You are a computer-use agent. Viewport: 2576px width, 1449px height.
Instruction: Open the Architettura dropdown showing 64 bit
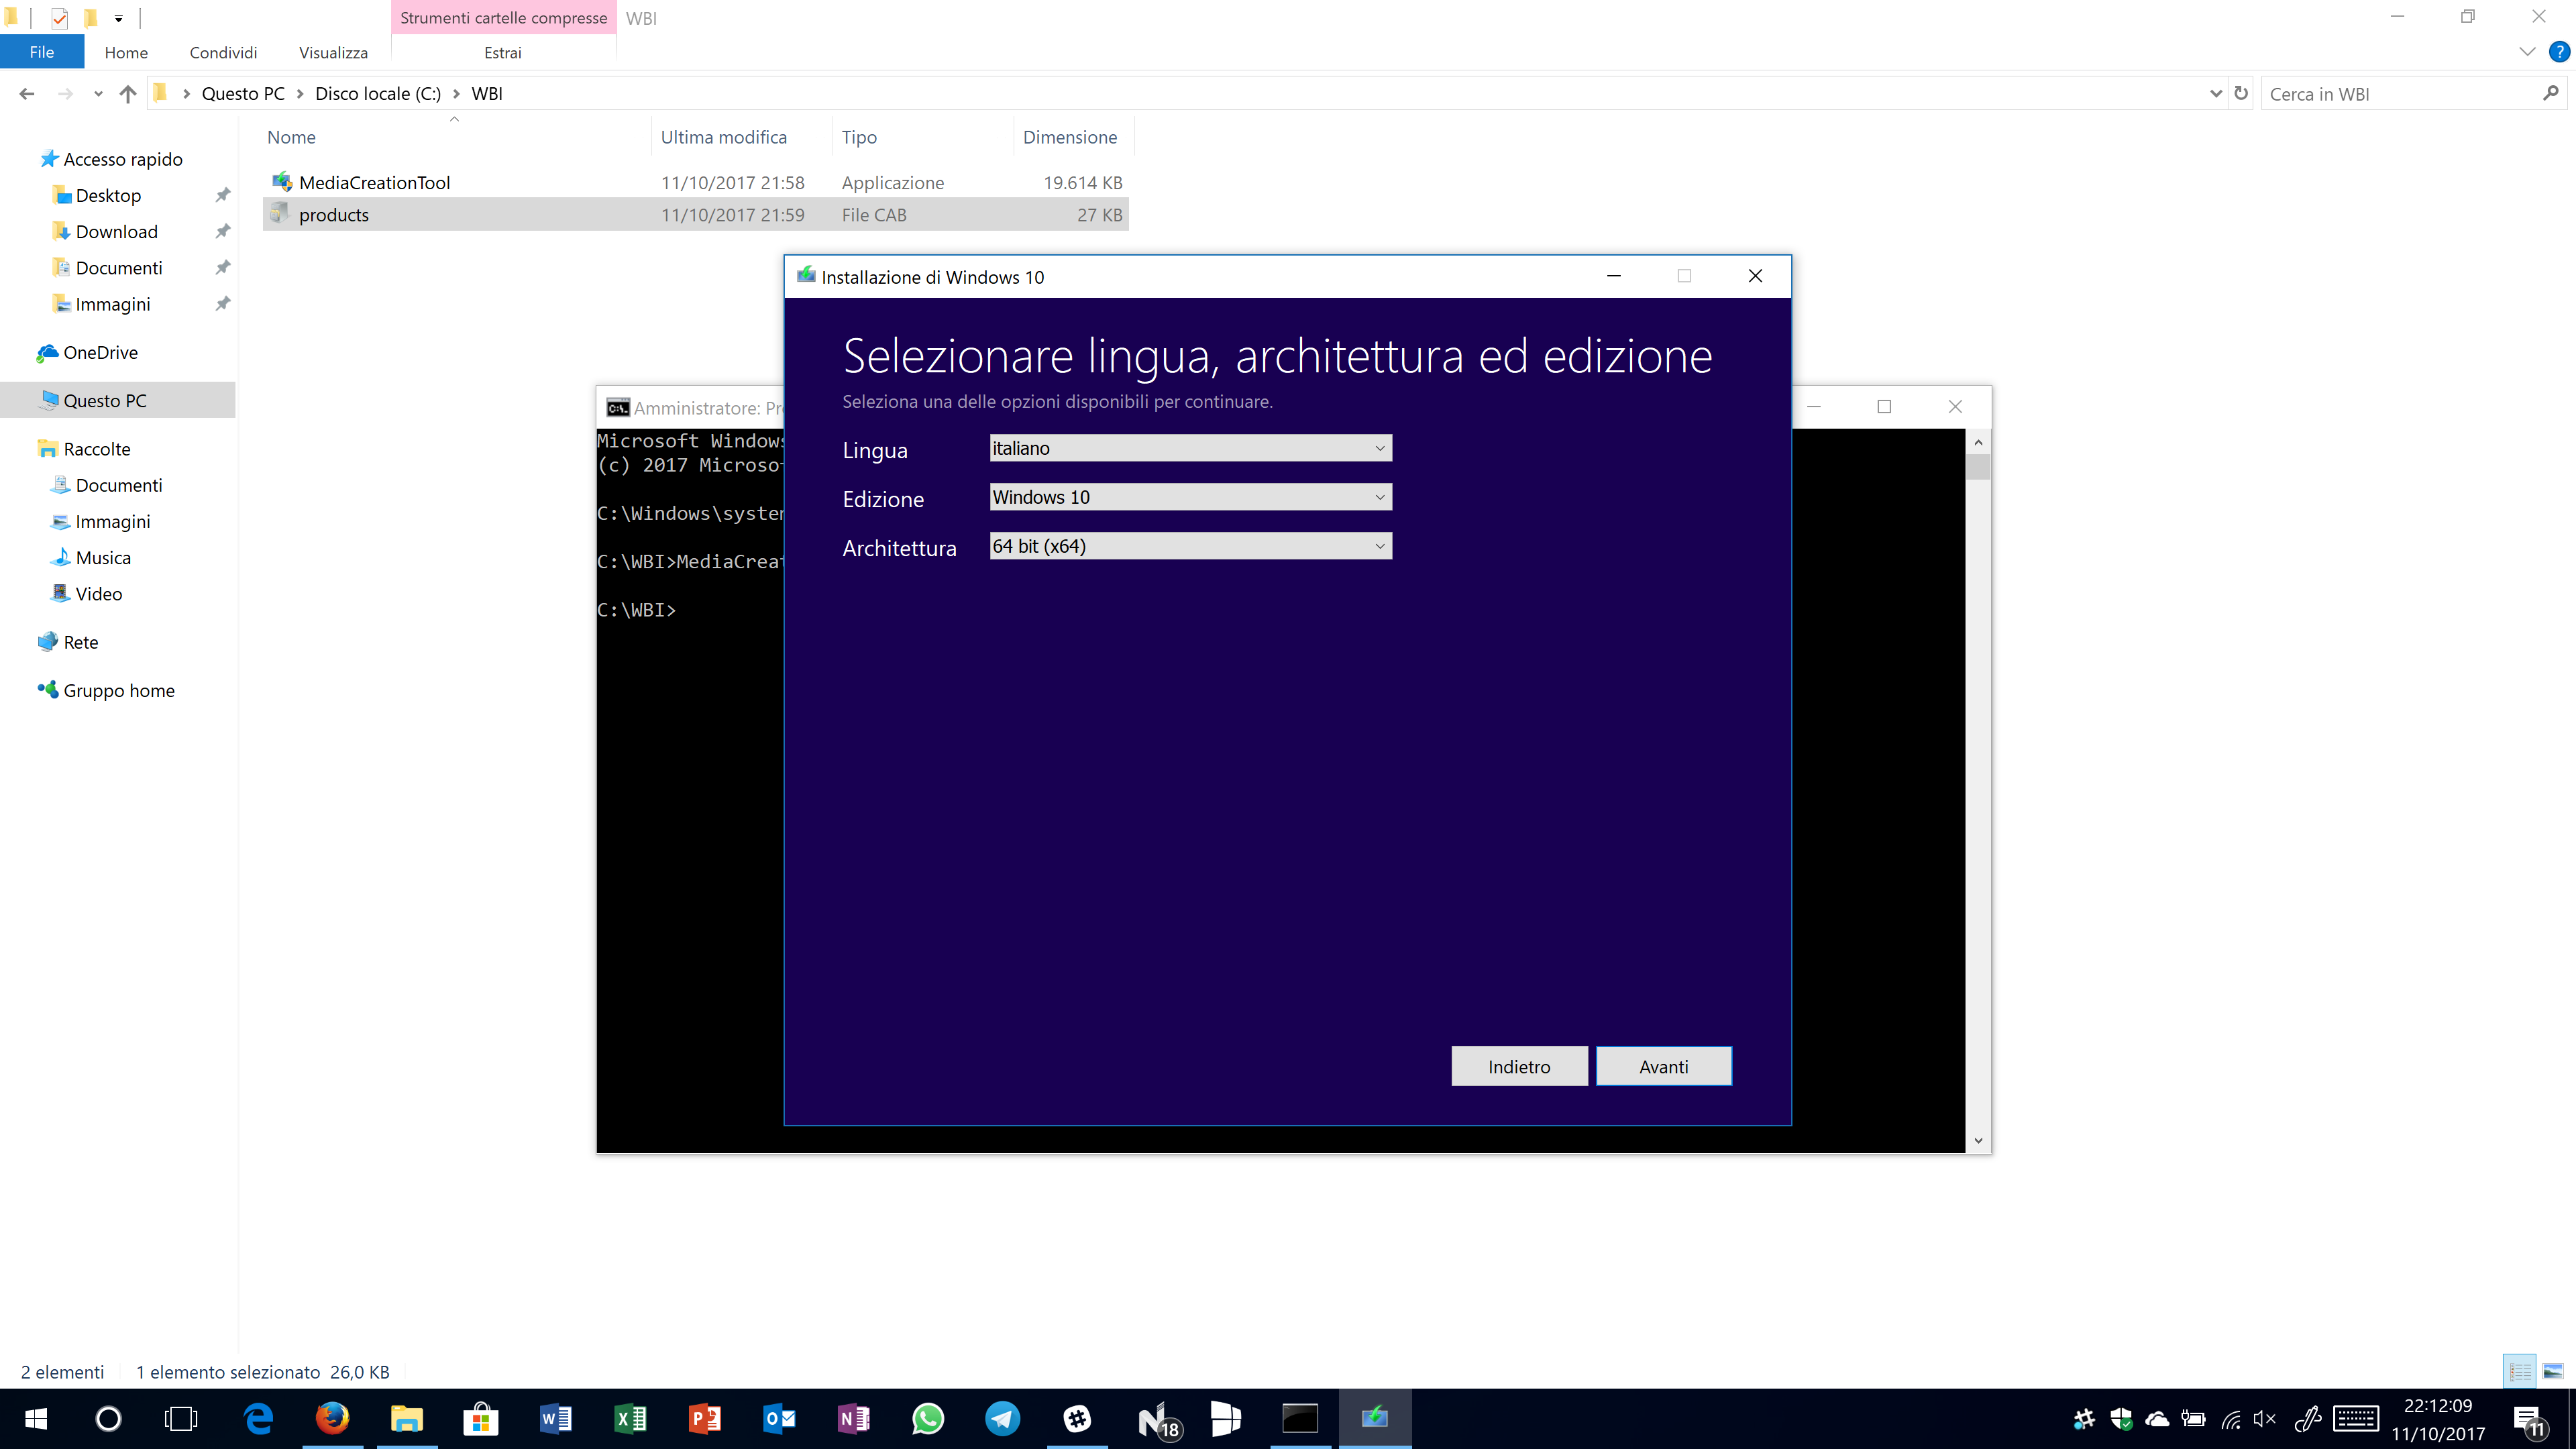[1190, 546]
